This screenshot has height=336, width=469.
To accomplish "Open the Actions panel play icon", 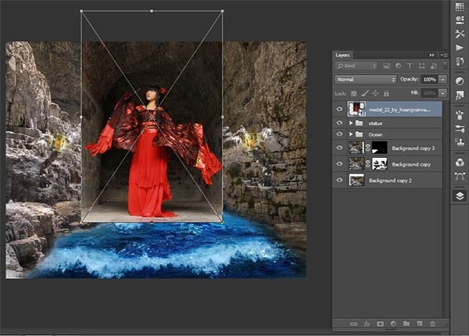I will pyautogui.click(x=460, y=47).
